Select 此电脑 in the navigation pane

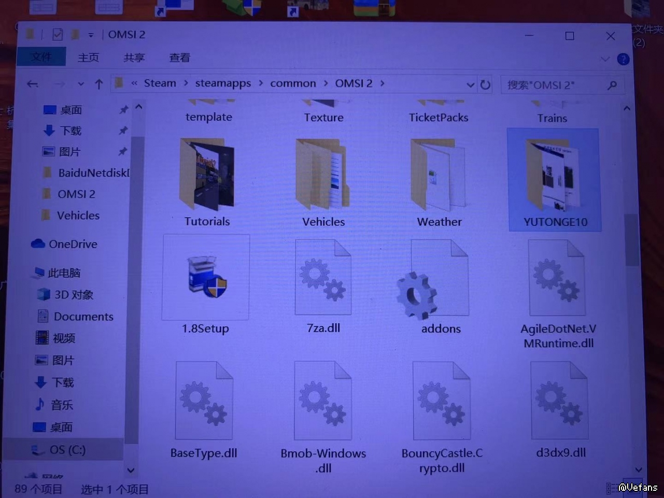click(57, 273)
